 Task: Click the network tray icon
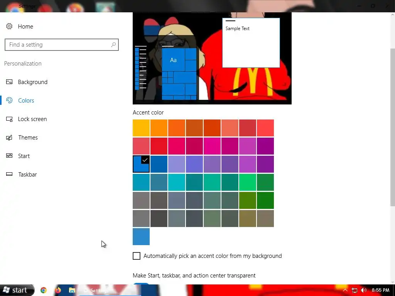[354, 291]
